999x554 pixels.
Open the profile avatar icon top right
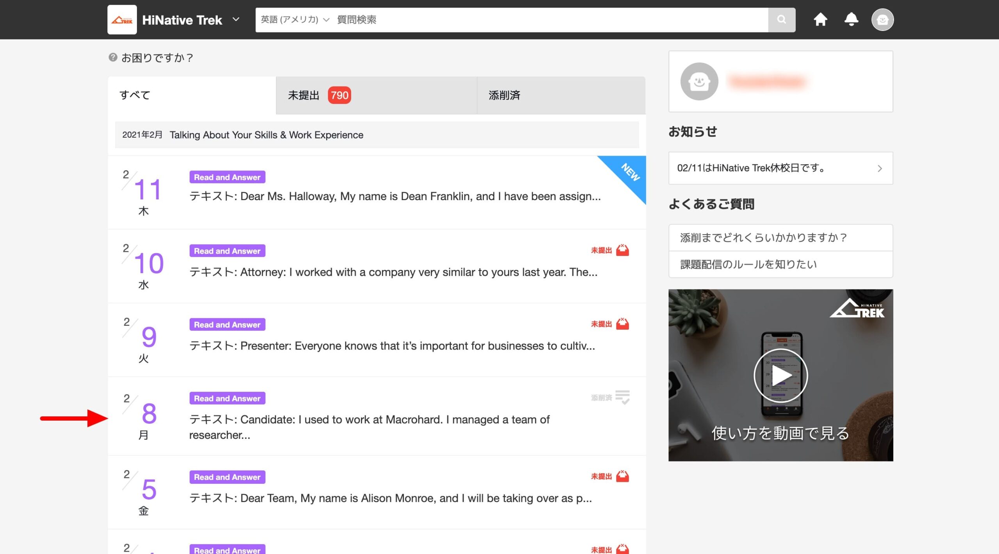(883, 20)
